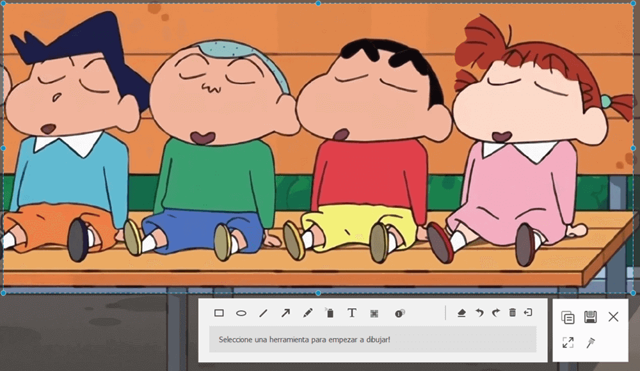Image resolution: width=640 pixels, height=371 pixels.
Task: Redo the undone drawing action
Action: click(496, 313)
